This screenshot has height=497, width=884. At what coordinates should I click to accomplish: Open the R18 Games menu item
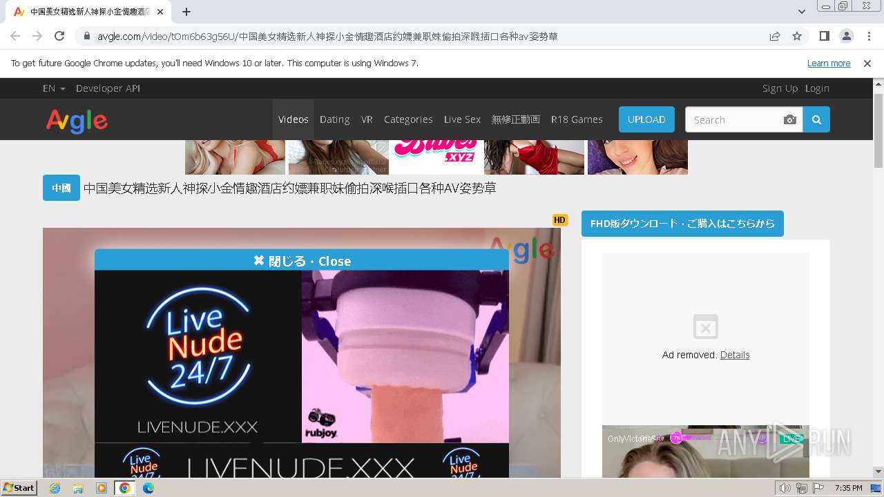[x=577, y=119]
